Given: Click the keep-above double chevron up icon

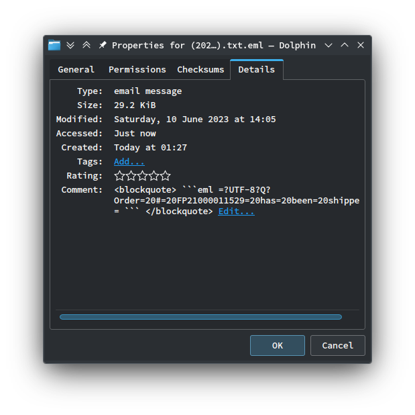Looking at the screenshot, I should click(x=86, y=45).
